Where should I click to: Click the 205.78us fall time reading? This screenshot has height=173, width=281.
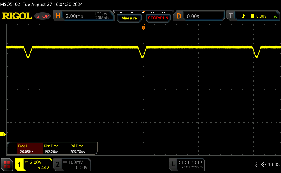[x=77, y=152]
